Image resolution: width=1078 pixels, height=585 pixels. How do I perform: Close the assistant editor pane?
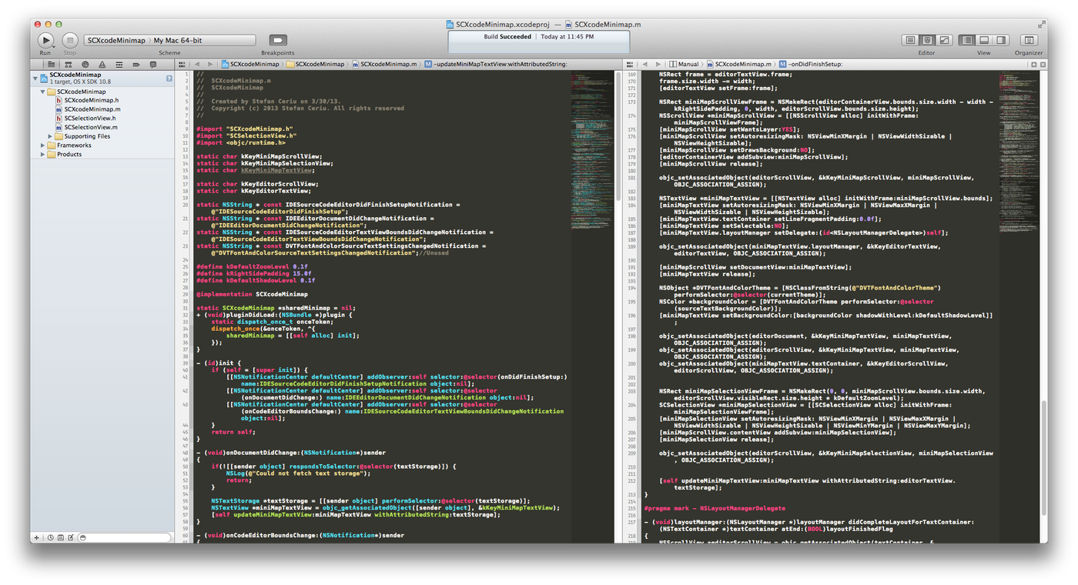tap(1043, 65)
